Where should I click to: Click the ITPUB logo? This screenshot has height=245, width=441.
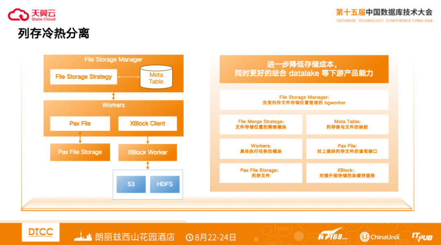[x=422, y=237]
